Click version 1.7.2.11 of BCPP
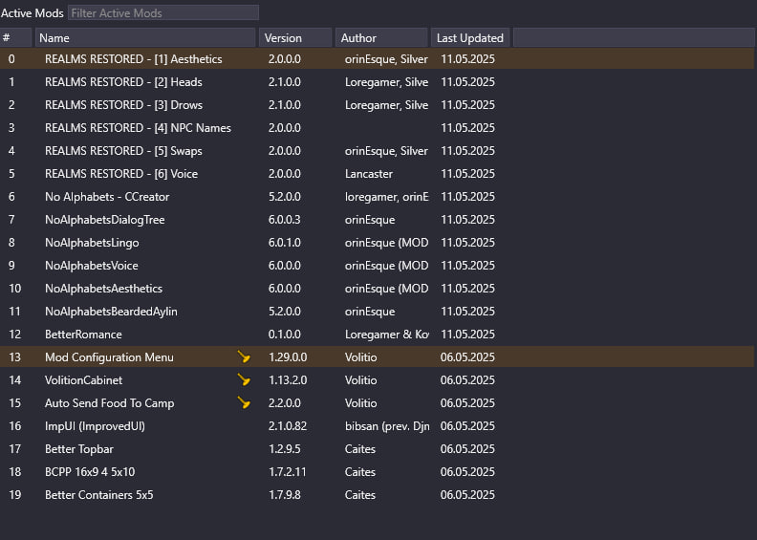 click(288, 471)
